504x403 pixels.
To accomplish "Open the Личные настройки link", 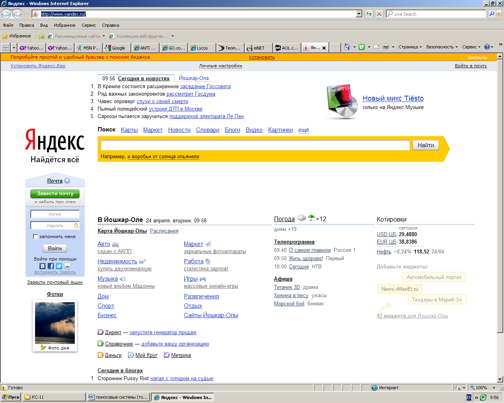I will (x=220, y=66).
